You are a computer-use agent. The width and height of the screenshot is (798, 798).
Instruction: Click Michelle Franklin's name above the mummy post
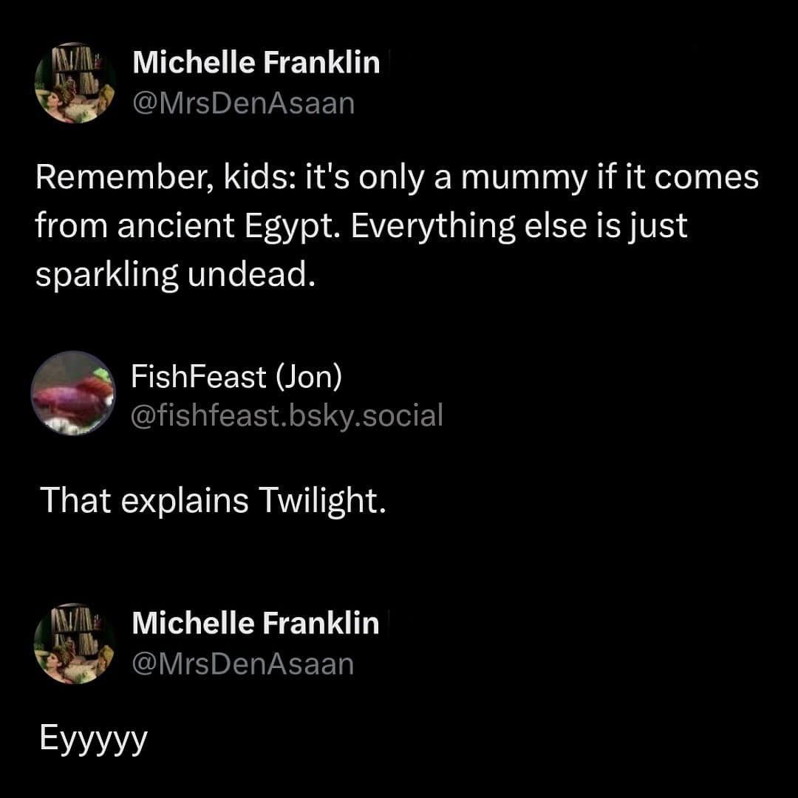point(256,64)
